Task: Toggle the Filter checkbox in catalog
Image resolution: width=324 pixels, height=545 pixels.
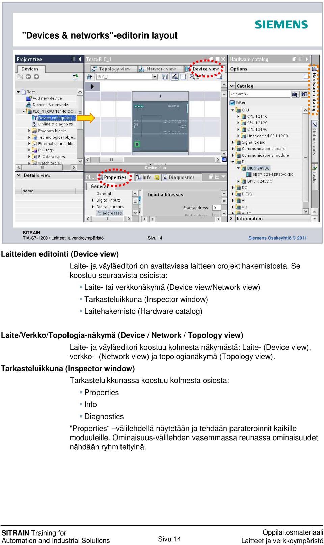Action: click(x=232, y=102)
